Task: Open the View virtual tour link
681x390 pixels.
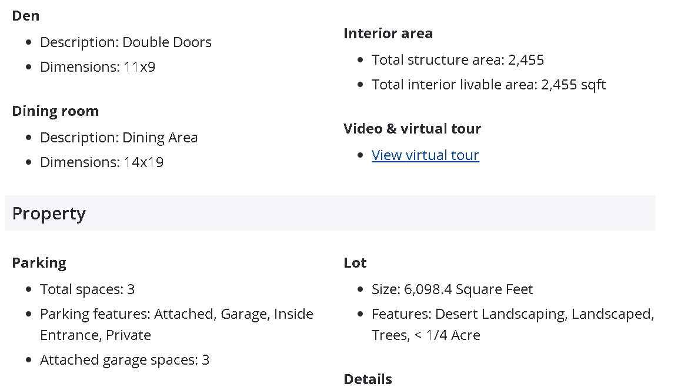Action: point(425,155)
